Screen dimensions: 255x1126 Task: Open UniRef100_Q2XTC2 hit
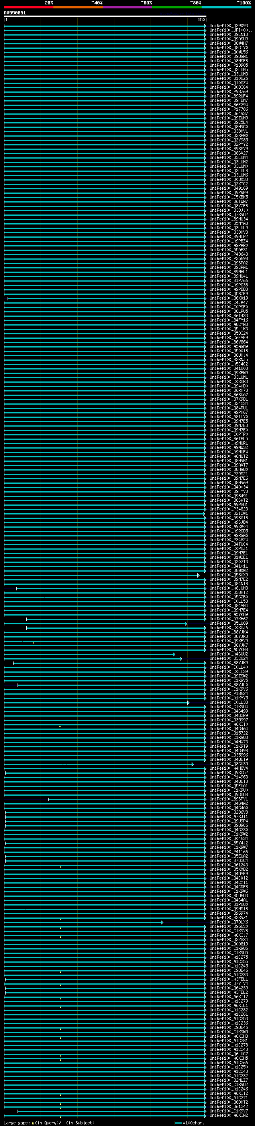coord(229,184)
